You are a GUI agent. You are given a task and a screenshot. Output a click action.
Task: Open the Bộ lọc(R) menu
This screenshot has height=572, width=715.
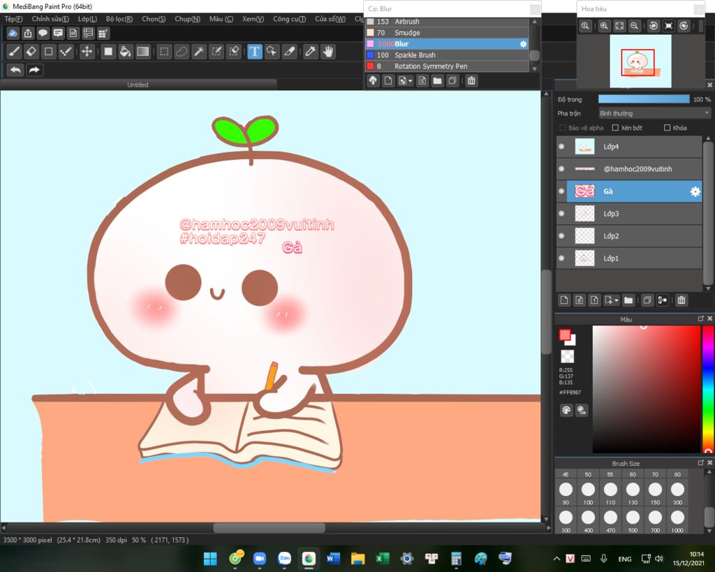[119, 19]
